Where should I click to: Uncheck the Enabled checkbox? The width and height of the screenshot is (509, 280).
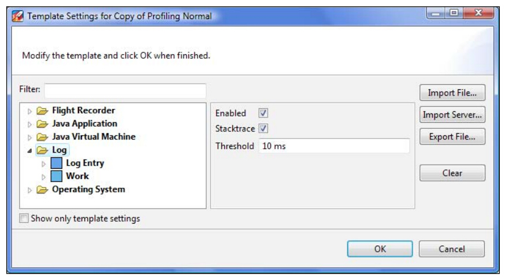[263, 113]
